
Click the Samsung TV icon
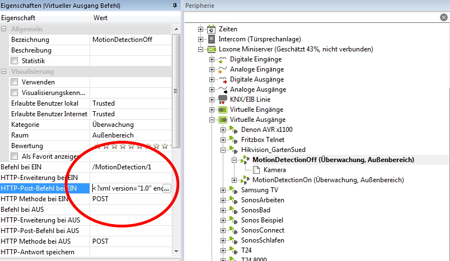pyautogui.click(x=233, y=190)
